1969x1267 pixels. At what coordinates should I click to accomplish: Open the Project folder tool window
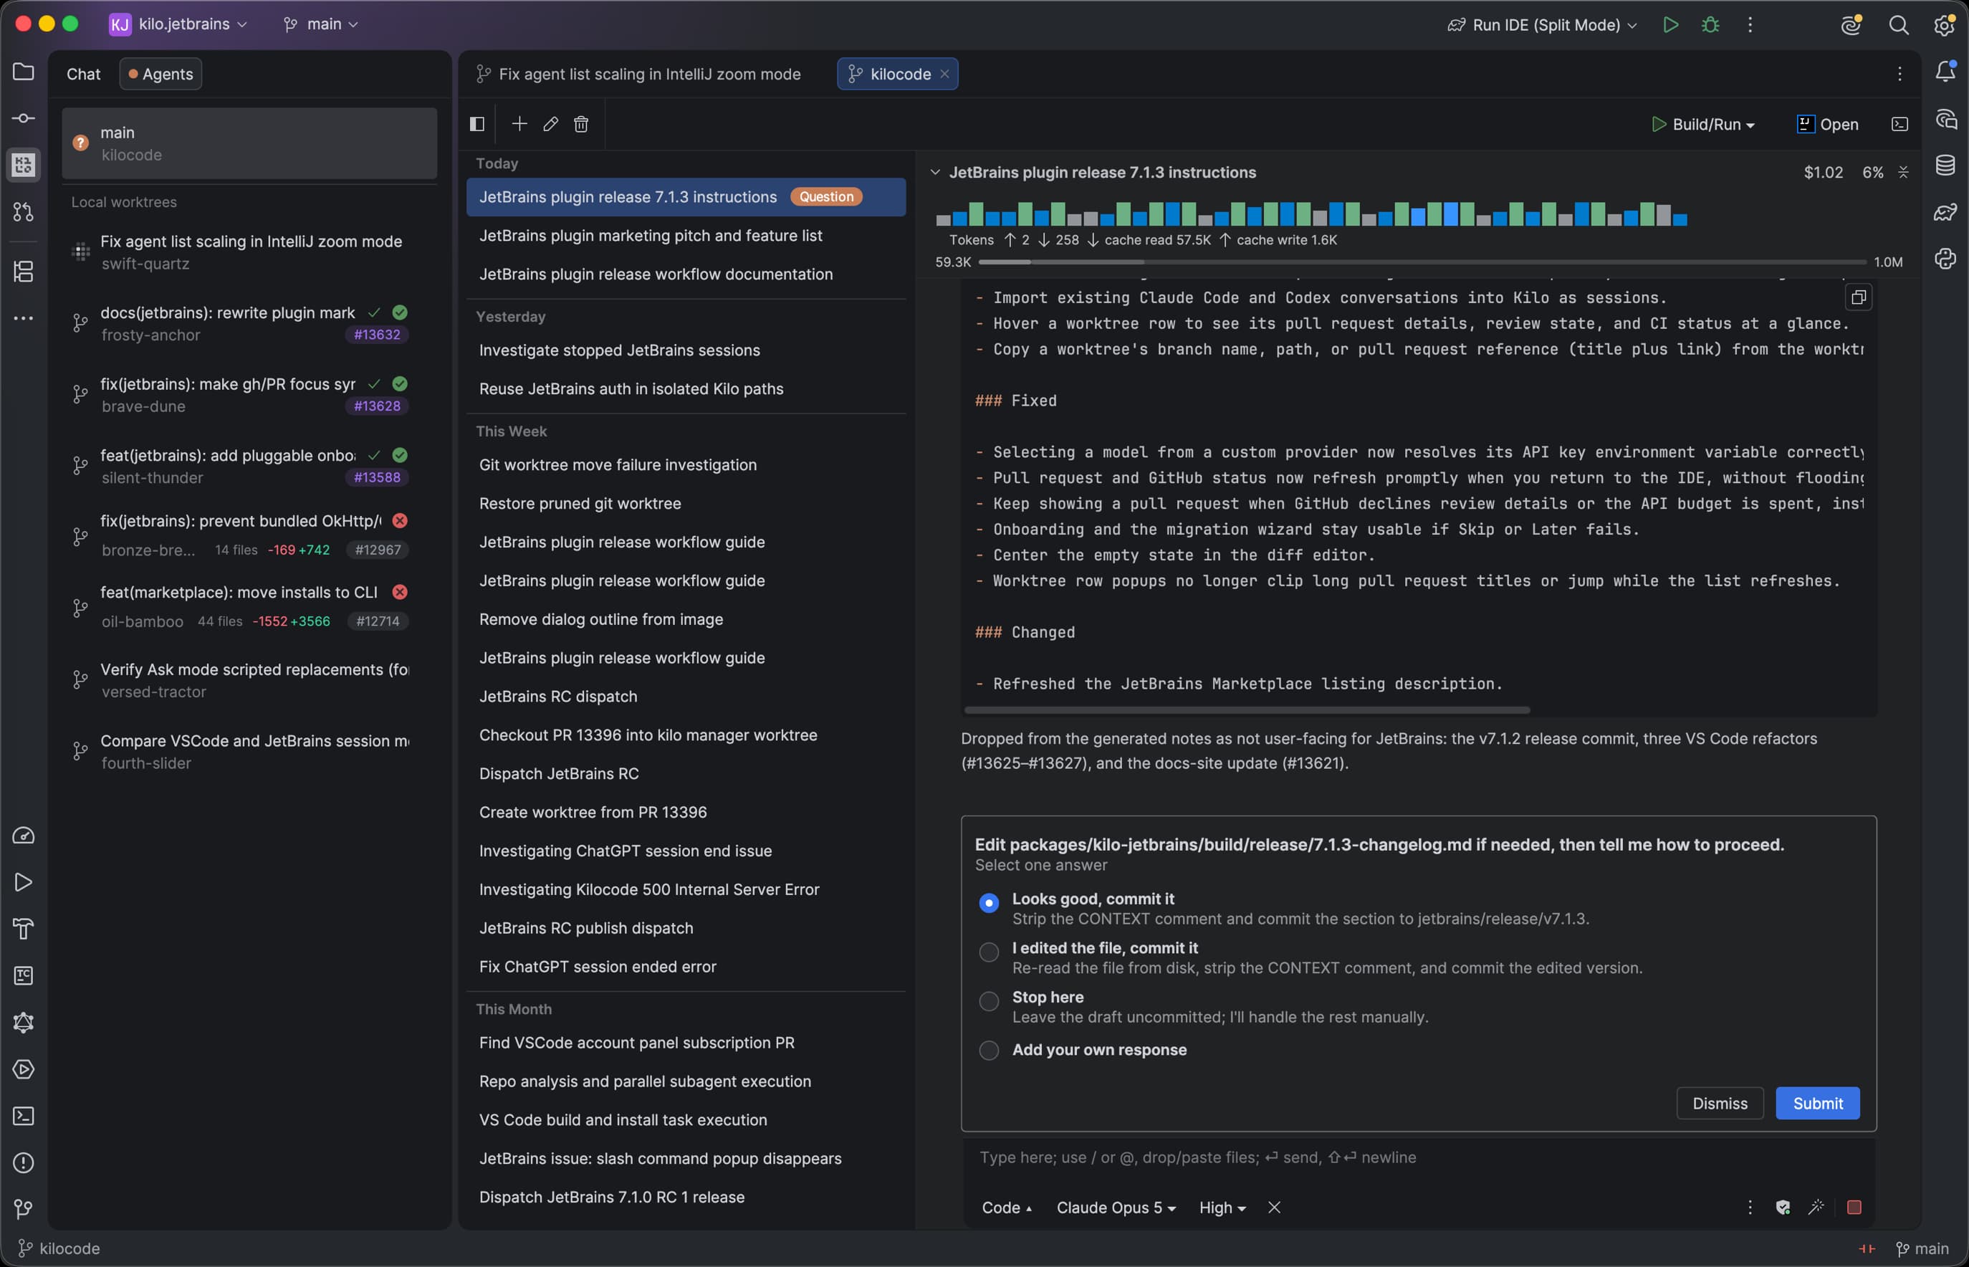(x=23, y=72)
